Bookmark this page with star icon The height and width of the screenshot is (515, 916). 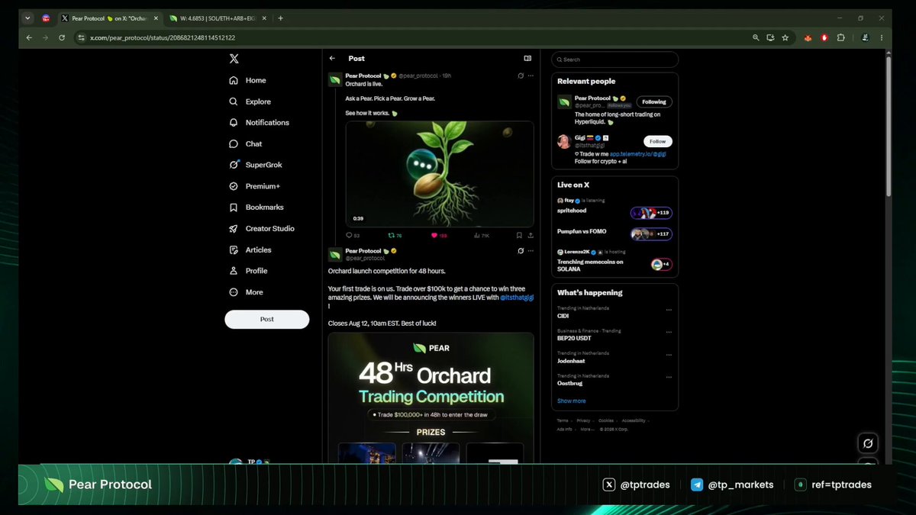785,37
